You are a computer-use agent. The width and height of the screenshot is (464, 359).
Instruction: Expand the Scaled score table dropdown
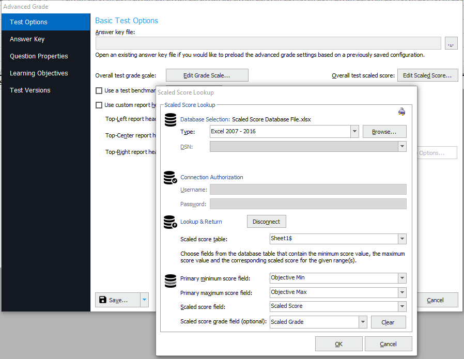(x=402, y=239)
